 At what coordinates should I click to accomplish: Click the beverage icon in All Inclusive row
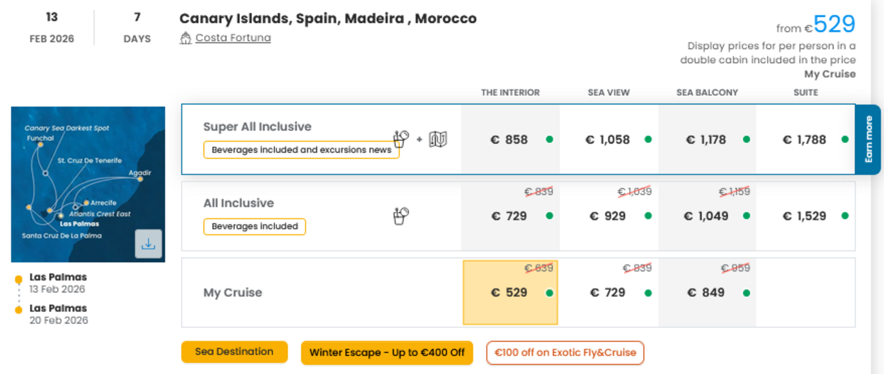tap(401, 216)
